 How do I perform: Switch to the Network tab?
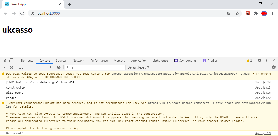click(79, 61)
